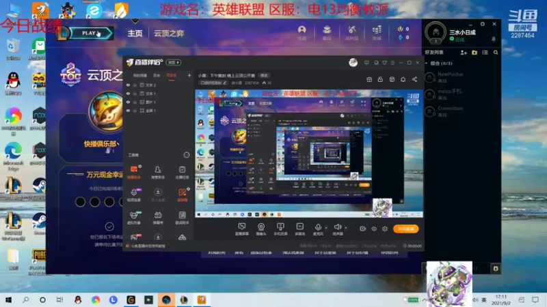
Task: Click the search icon in friends list
Action: coord(496,53)
